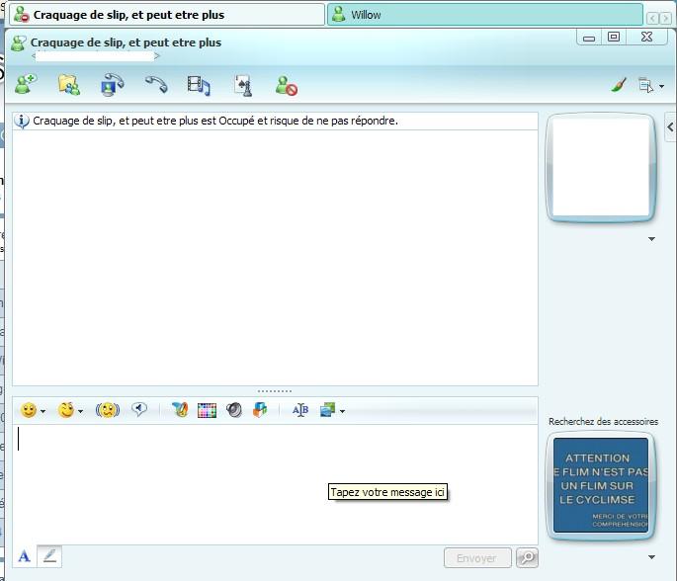Focus the message typing area

pos(275,484)
